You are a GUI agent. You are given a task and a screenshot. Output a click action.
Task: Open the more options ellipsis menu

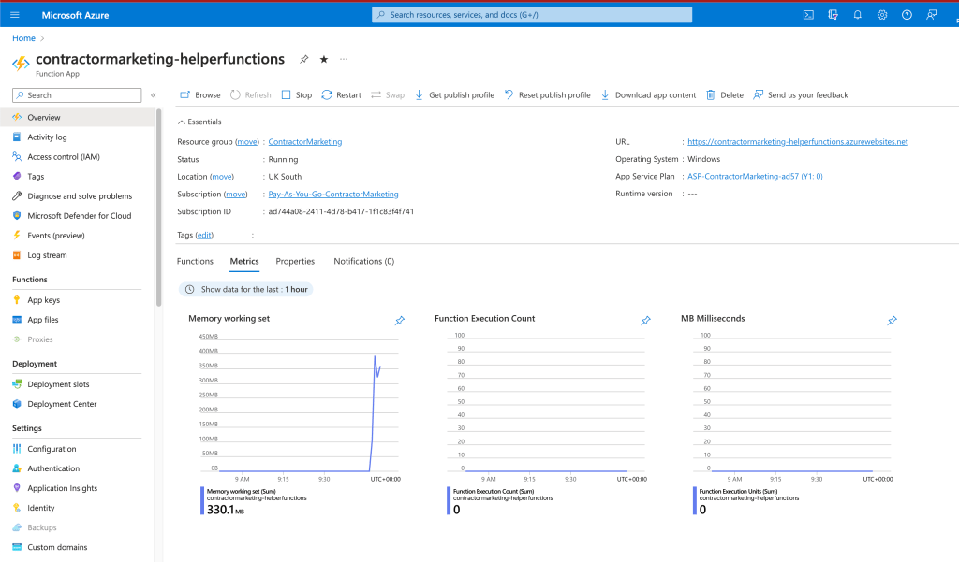[344, 59]
